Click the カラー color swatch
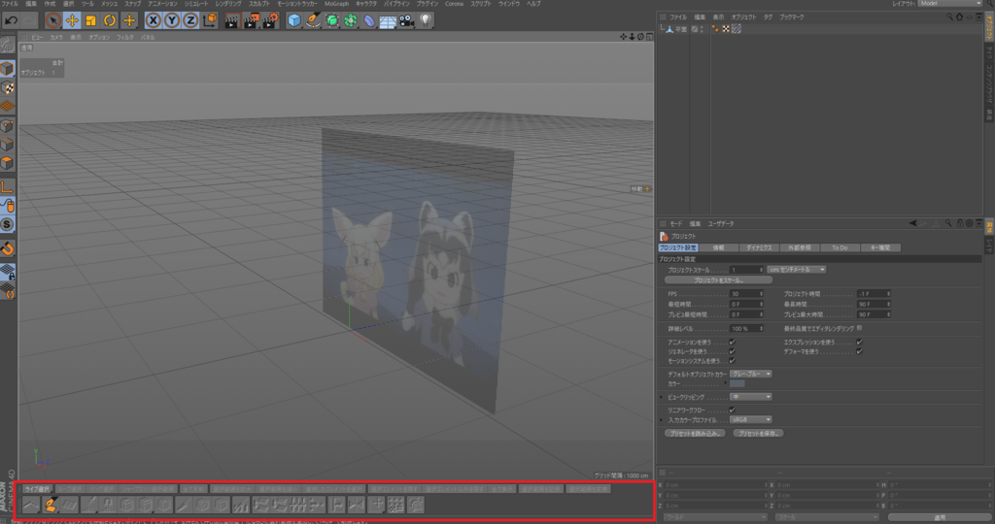The width and height of the screenshot is (995, 524). (x=738, y=383)
